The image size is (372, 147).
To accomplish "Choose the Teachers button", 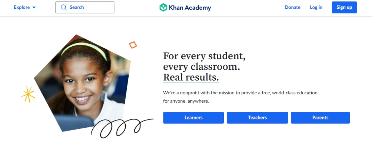I will (257, 118).
